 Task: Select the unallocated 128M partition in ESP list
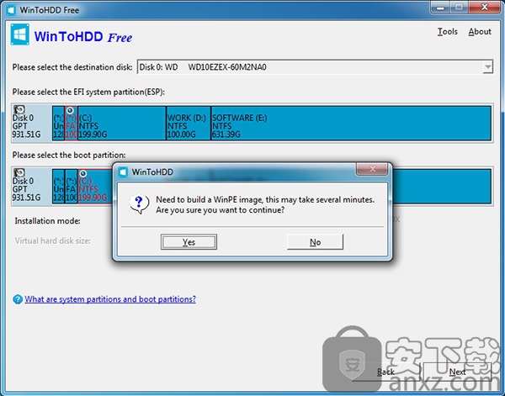[x=58, y=124]
